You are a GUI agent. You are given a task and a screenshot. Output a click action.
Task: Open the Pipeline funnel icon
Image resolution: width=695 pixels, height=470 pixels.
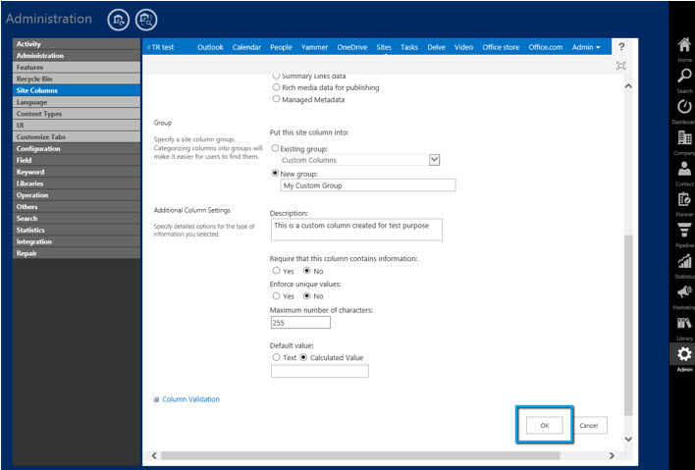click(x=684, y=231)
